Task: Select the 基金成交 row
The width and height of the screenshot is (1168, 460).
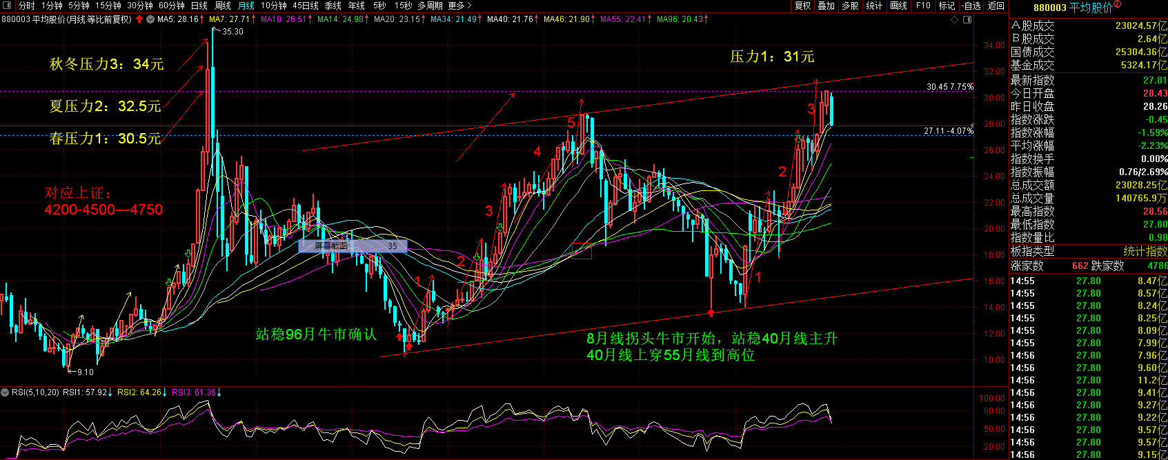Action: pyautogui.click(x=1089, y=65)
